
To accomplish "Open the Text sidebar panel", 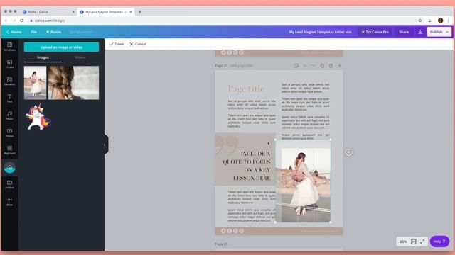I will [x=9, y=98].
